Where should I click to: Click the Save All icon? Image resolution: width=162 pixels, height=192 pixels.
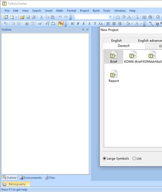pos(34,17)
